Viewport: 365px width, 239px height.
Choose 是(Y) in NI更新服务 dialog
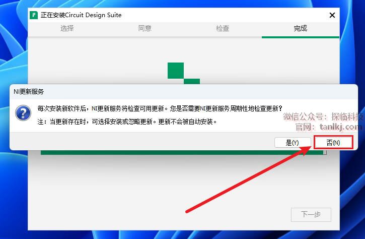tap(293, 143)
